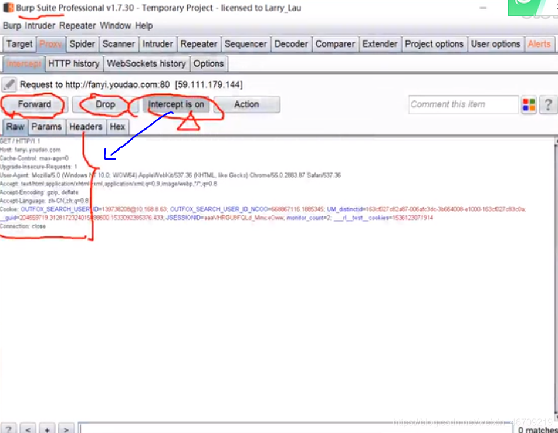The width and height of the screenshot is (558, 433).
Task: Click the question mark help icon near comment field
Action: 548,105
